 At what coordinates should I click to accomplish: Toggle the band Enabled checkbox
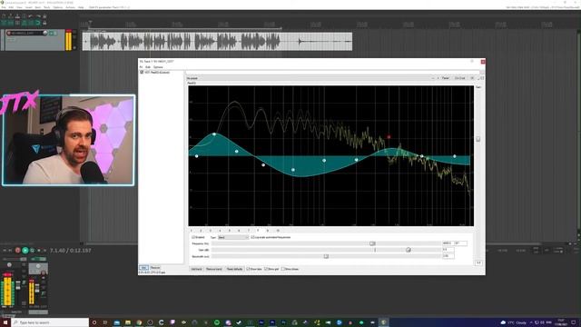click(193, 237)
